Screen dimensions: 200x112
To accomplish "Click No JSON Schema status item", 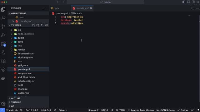I will click(x=165, y=110).
